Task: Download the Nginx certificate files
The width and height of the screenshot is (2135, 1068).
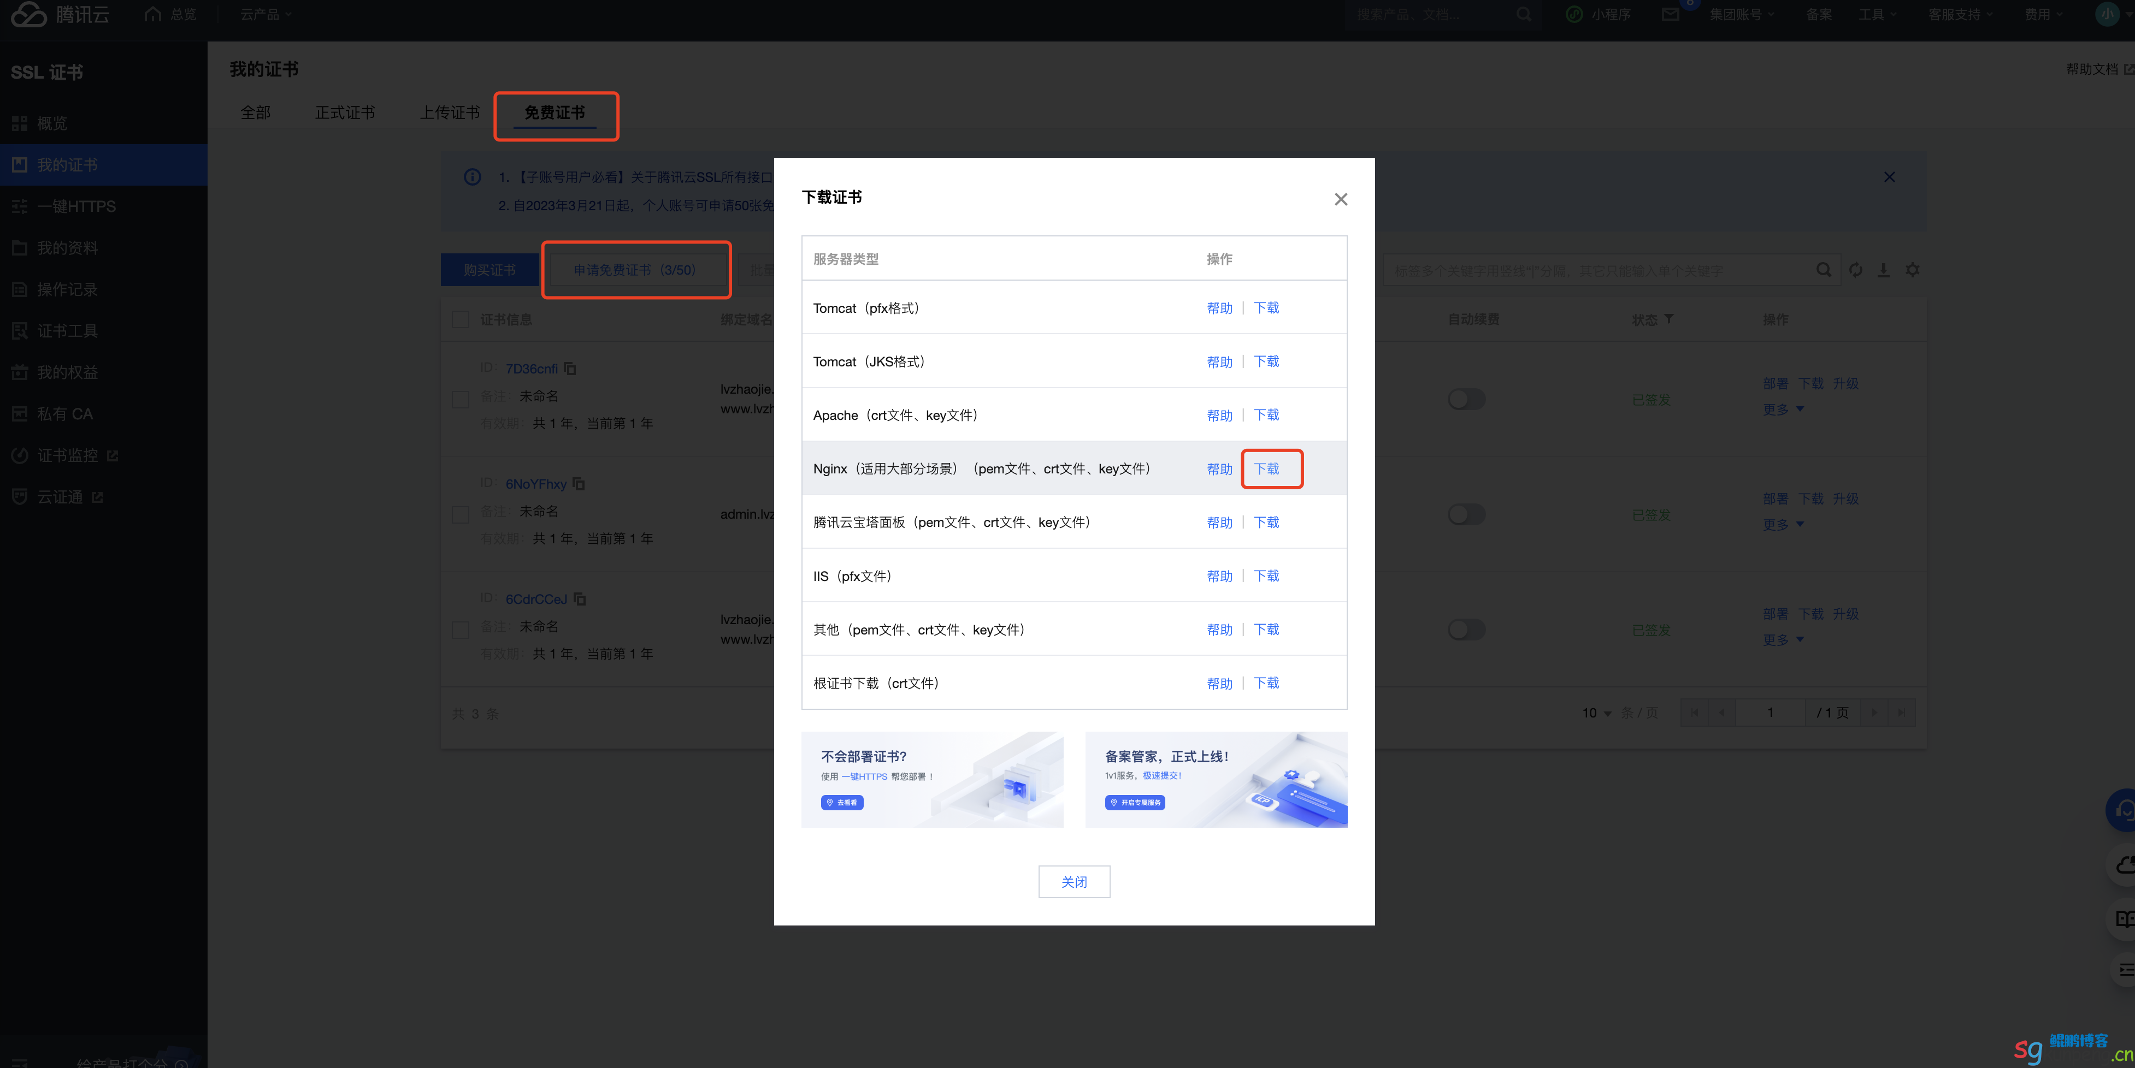Action: pyautogui.click(x=1266, y=469)
